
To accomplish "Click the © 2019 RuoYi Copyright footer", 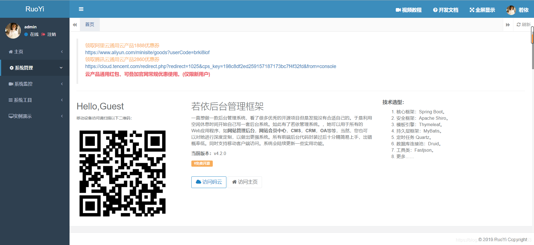I will click(x=503, y=239).
